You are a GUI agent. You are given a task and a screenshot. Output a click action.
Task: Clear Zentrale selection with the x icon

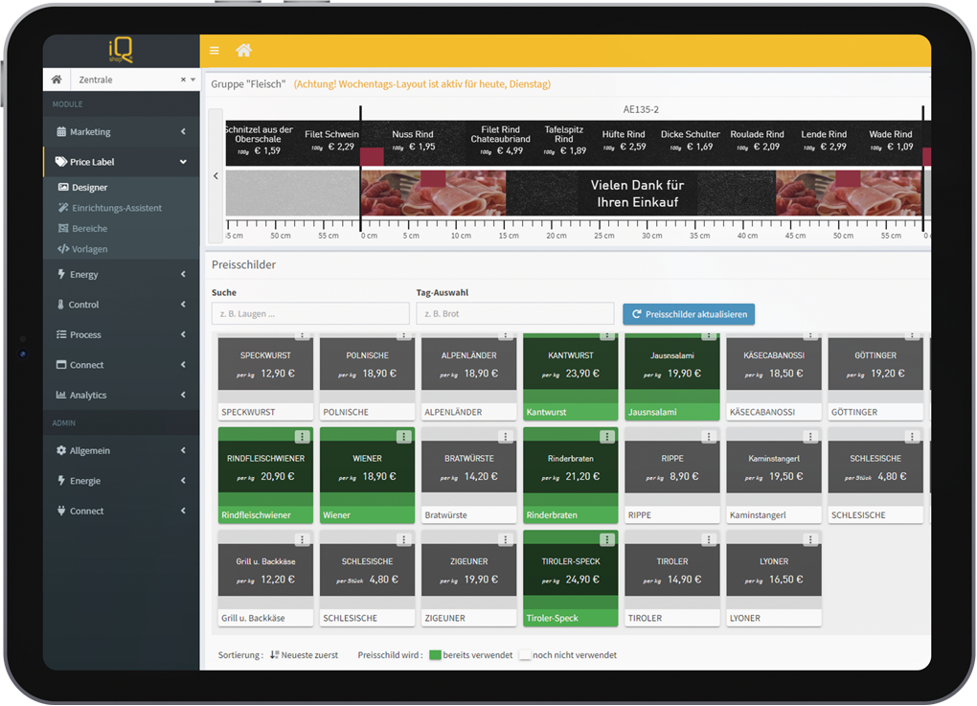click(x=183, y=80)
